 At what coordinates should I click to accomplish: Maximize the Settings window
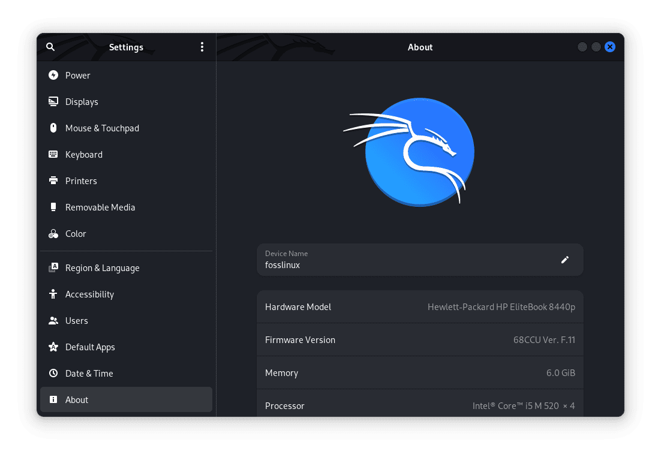596,47
